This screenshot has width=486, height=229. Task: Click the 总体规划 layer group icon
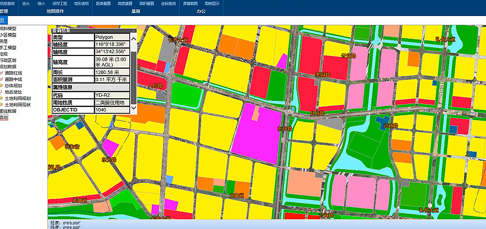(x=1, y=86)
